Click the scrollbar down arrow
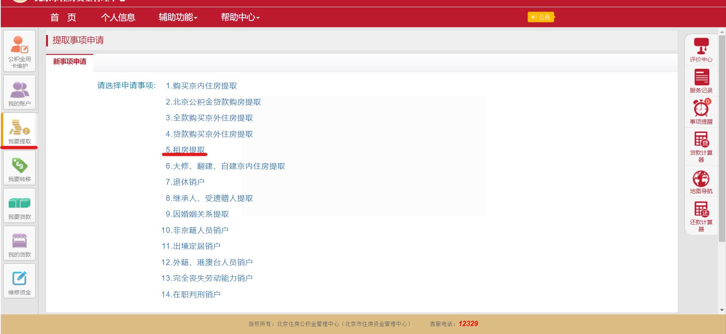This screenshot has width=726, height=334. pos(722,310)
